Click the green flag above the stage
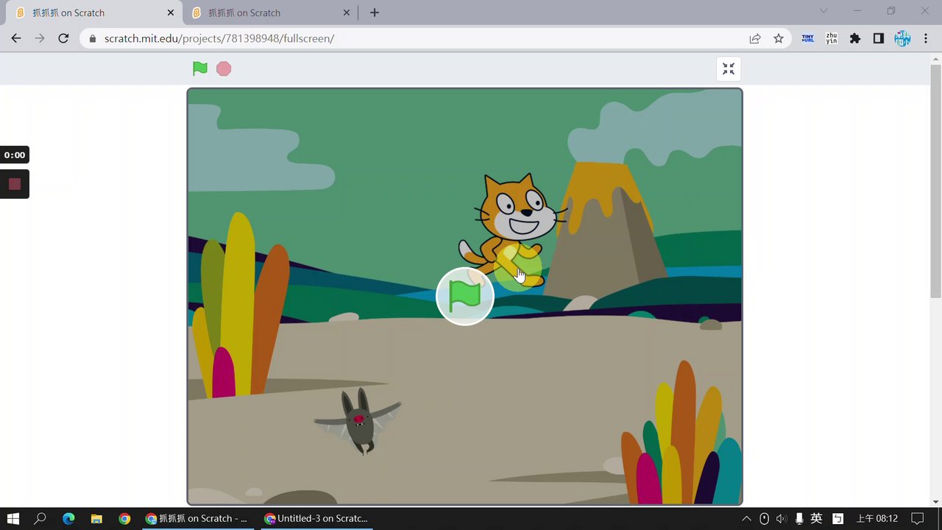The width and height of the screenshot is (942, 530). point(200,68)
